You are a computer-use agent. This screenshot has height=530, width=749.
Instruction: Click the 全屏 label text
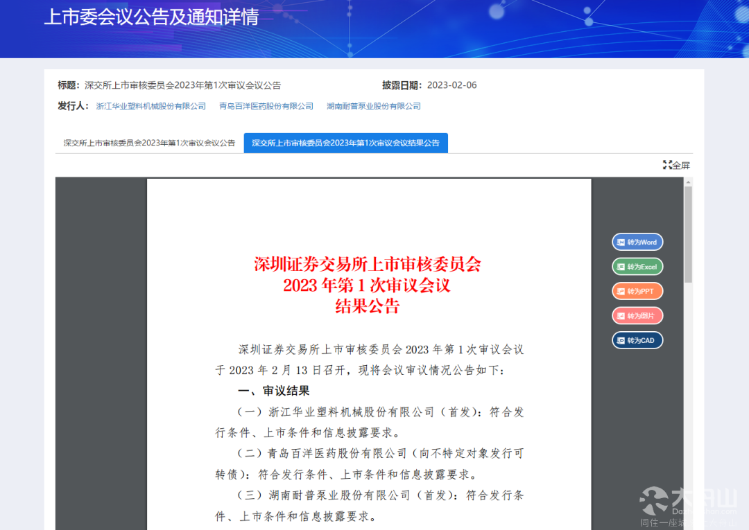pos(681,166)
